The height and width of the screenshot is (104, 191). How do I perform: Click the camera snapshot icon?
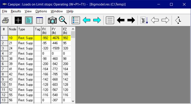[52, 20]
